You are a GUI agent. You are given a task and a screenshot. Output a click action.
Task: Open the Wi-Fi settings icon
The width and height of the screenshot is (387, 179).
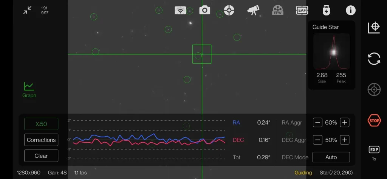(x=180, y=10)
